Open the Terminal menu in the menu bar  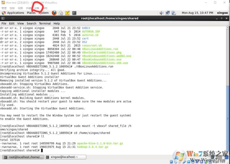44,23
